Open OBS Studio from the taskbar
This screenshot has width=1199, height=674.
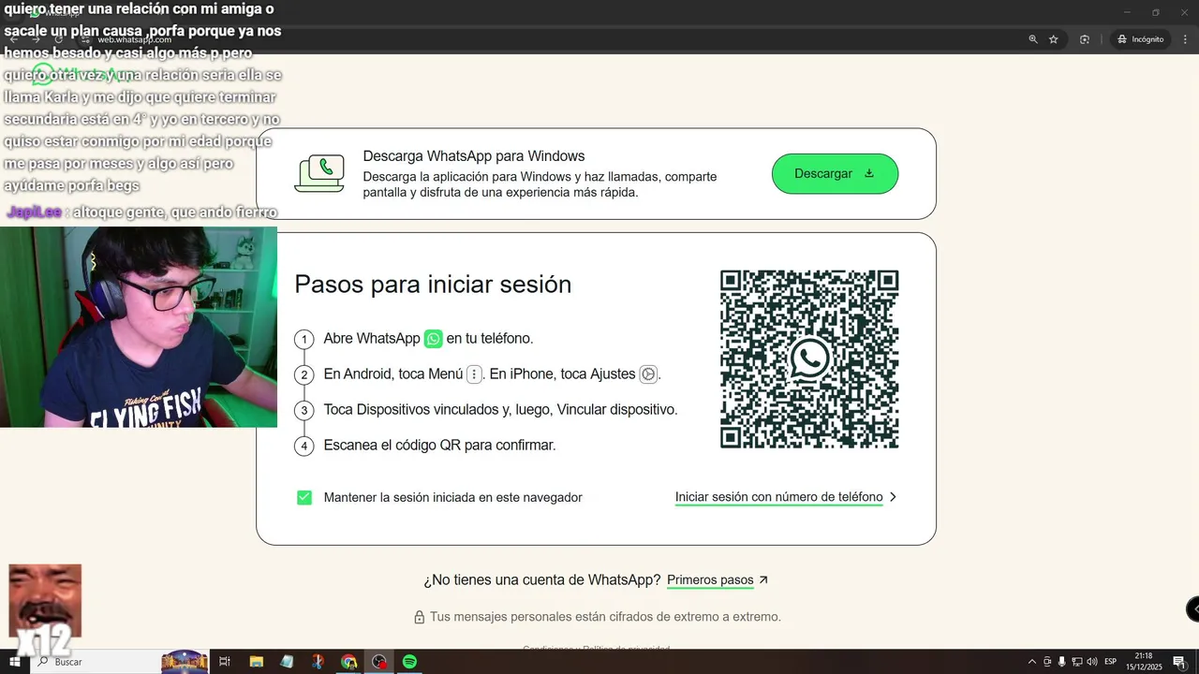coord(379,662)
